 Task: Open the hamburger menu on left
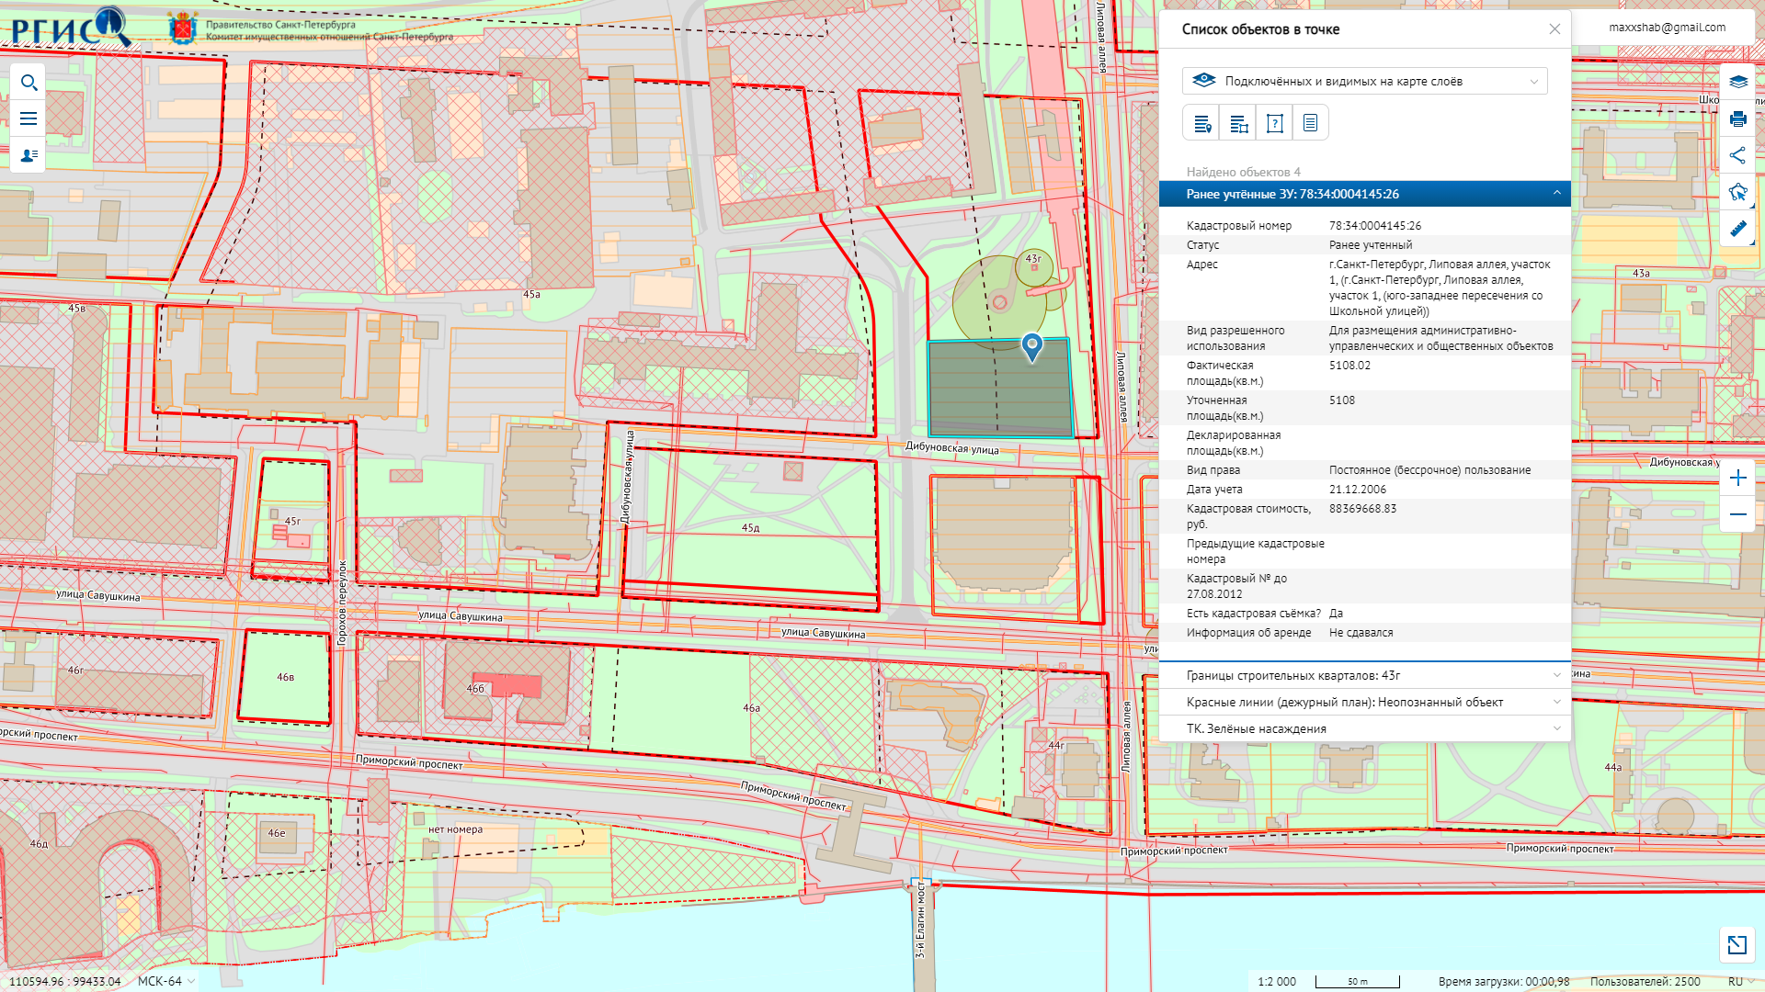[x=28, y=118]
